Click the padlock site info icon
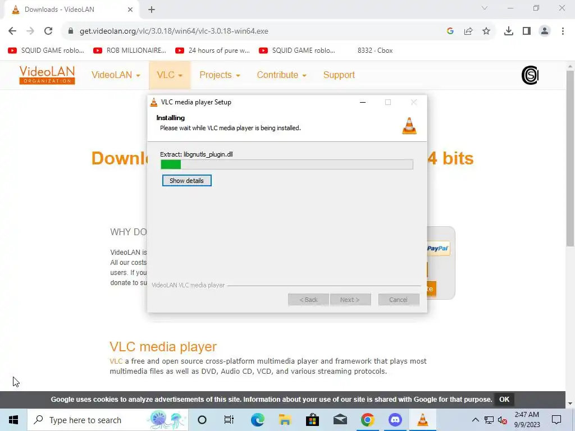The width and height of the screenshot is (575, 431). click(x=71, y=31)
